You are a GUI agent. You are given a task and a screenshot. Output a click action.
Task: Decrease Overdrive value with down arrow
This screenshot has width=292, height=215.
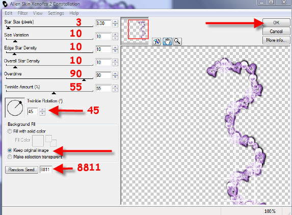(115, 77)
